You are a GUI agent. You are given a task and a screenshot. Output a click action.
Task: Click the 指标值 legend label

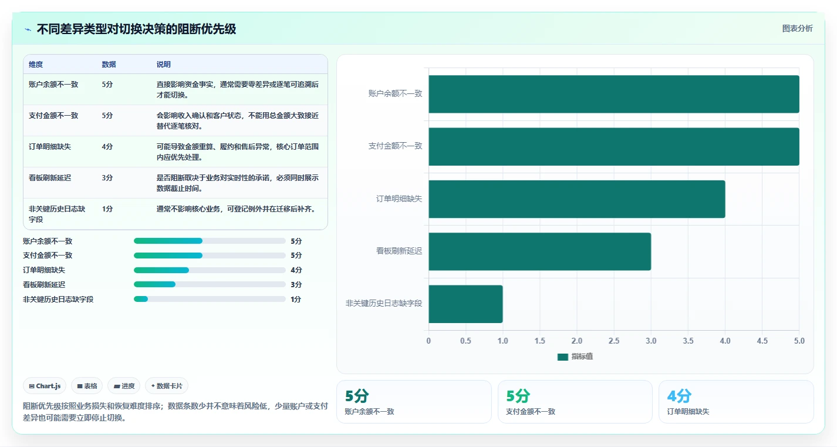(x=582, y=357)
